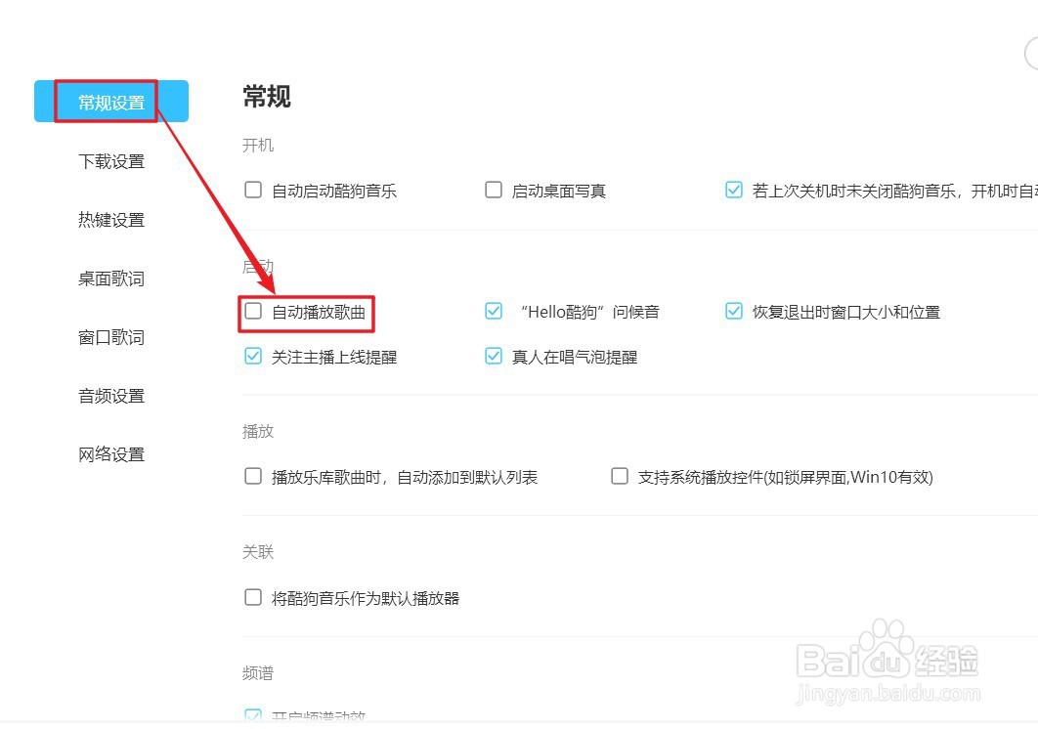The width and height of the screenshot is (1038, 729).
Task: Select 桌面歌词 in the sidebar
Action: coord(111,279)
